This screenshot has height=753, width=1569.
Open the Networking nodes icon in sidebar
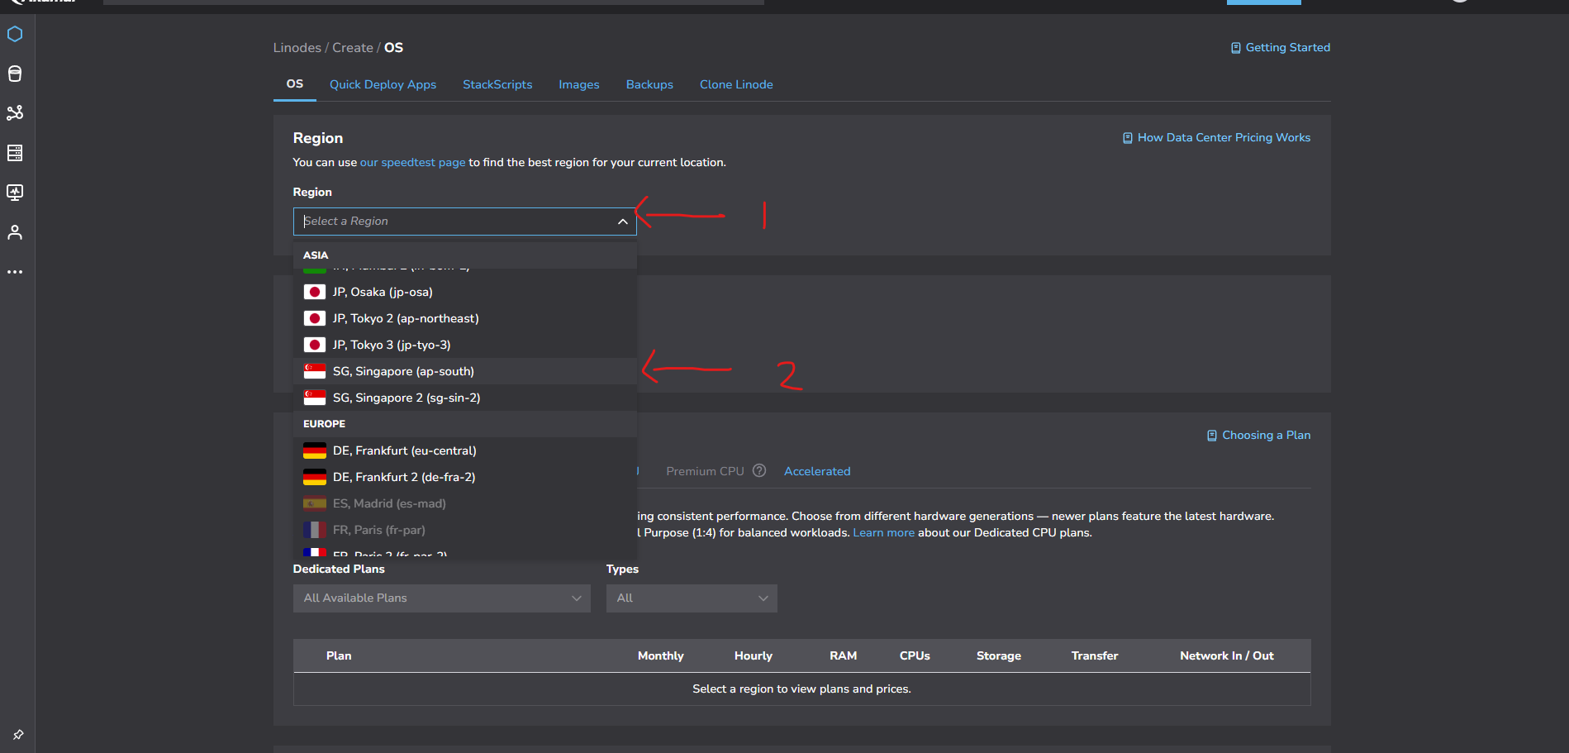pos(15,113)
